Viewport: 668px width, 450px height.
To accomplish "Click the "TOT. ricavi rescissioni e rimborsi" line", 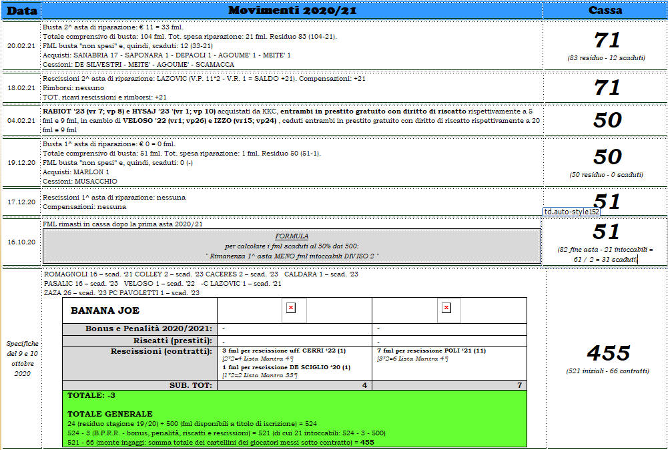I will 105,97.
